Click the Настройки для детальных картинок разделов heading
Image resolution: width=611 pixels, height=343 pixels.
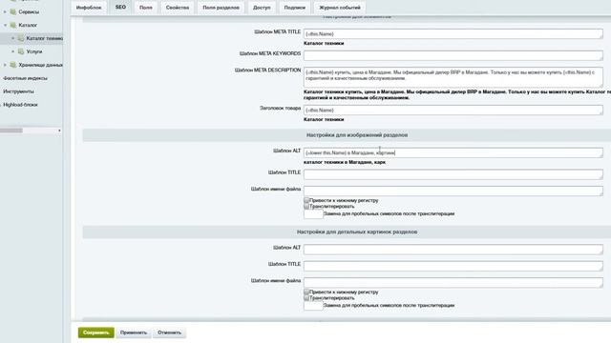tap(357, 232)
